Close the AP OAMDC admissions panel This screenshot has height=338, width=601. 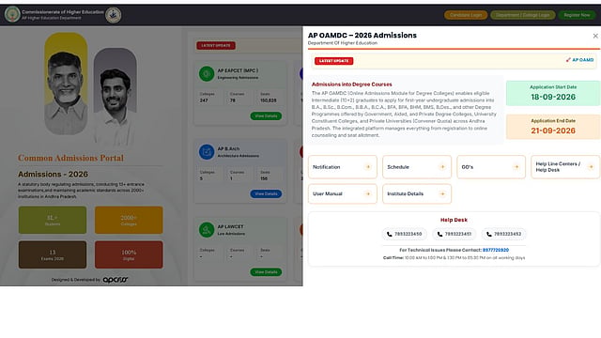tap(595, 36)
